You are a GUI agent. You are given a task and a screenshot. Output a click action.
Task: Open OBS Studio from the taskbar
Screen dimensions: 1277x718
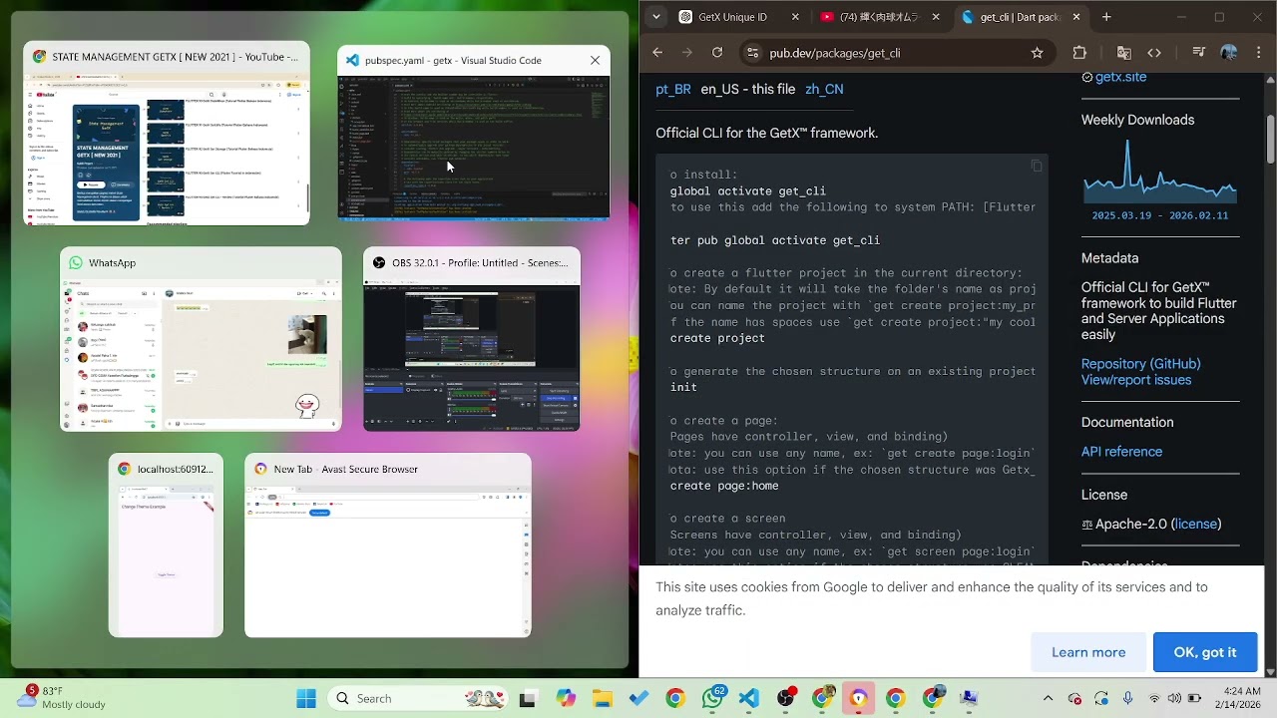click(x=786, y=698)
